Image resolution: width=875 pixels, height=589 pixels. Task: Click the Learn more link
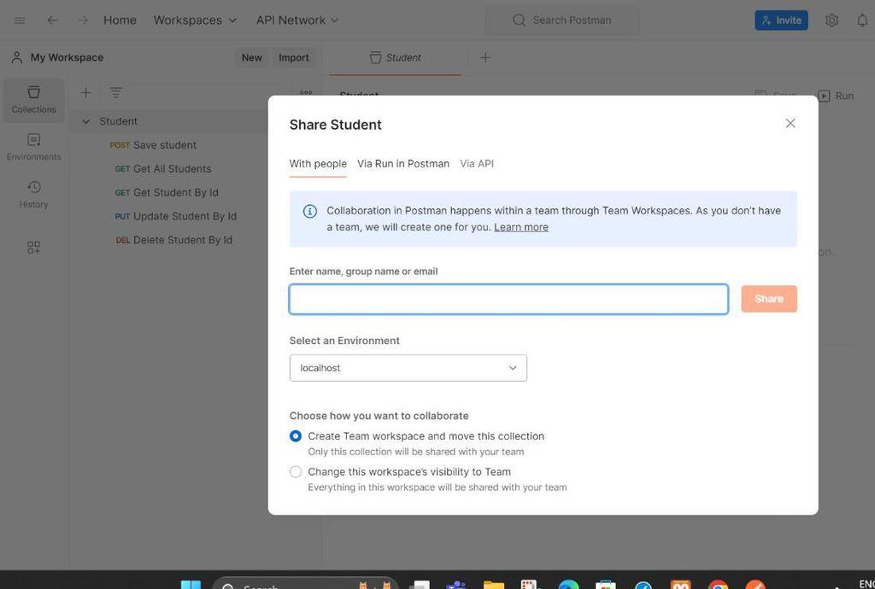[521, 227]
